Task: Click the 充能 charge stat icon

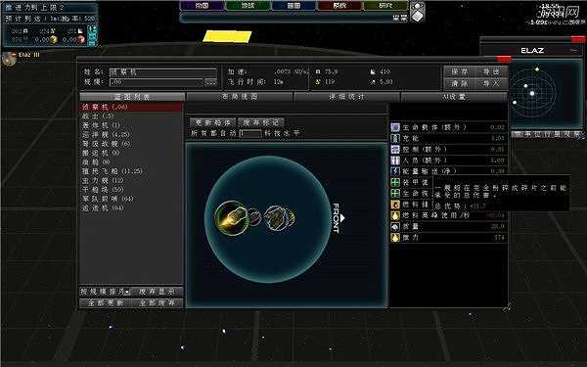Action: click(x=395, y=138)
